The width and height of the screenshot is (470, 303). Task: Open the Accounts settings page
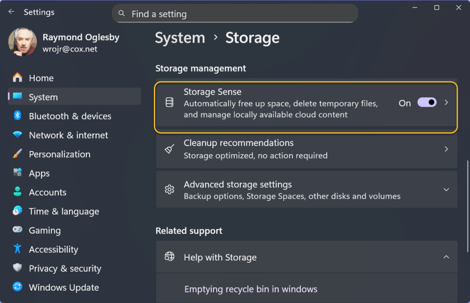tap(47, 192)
